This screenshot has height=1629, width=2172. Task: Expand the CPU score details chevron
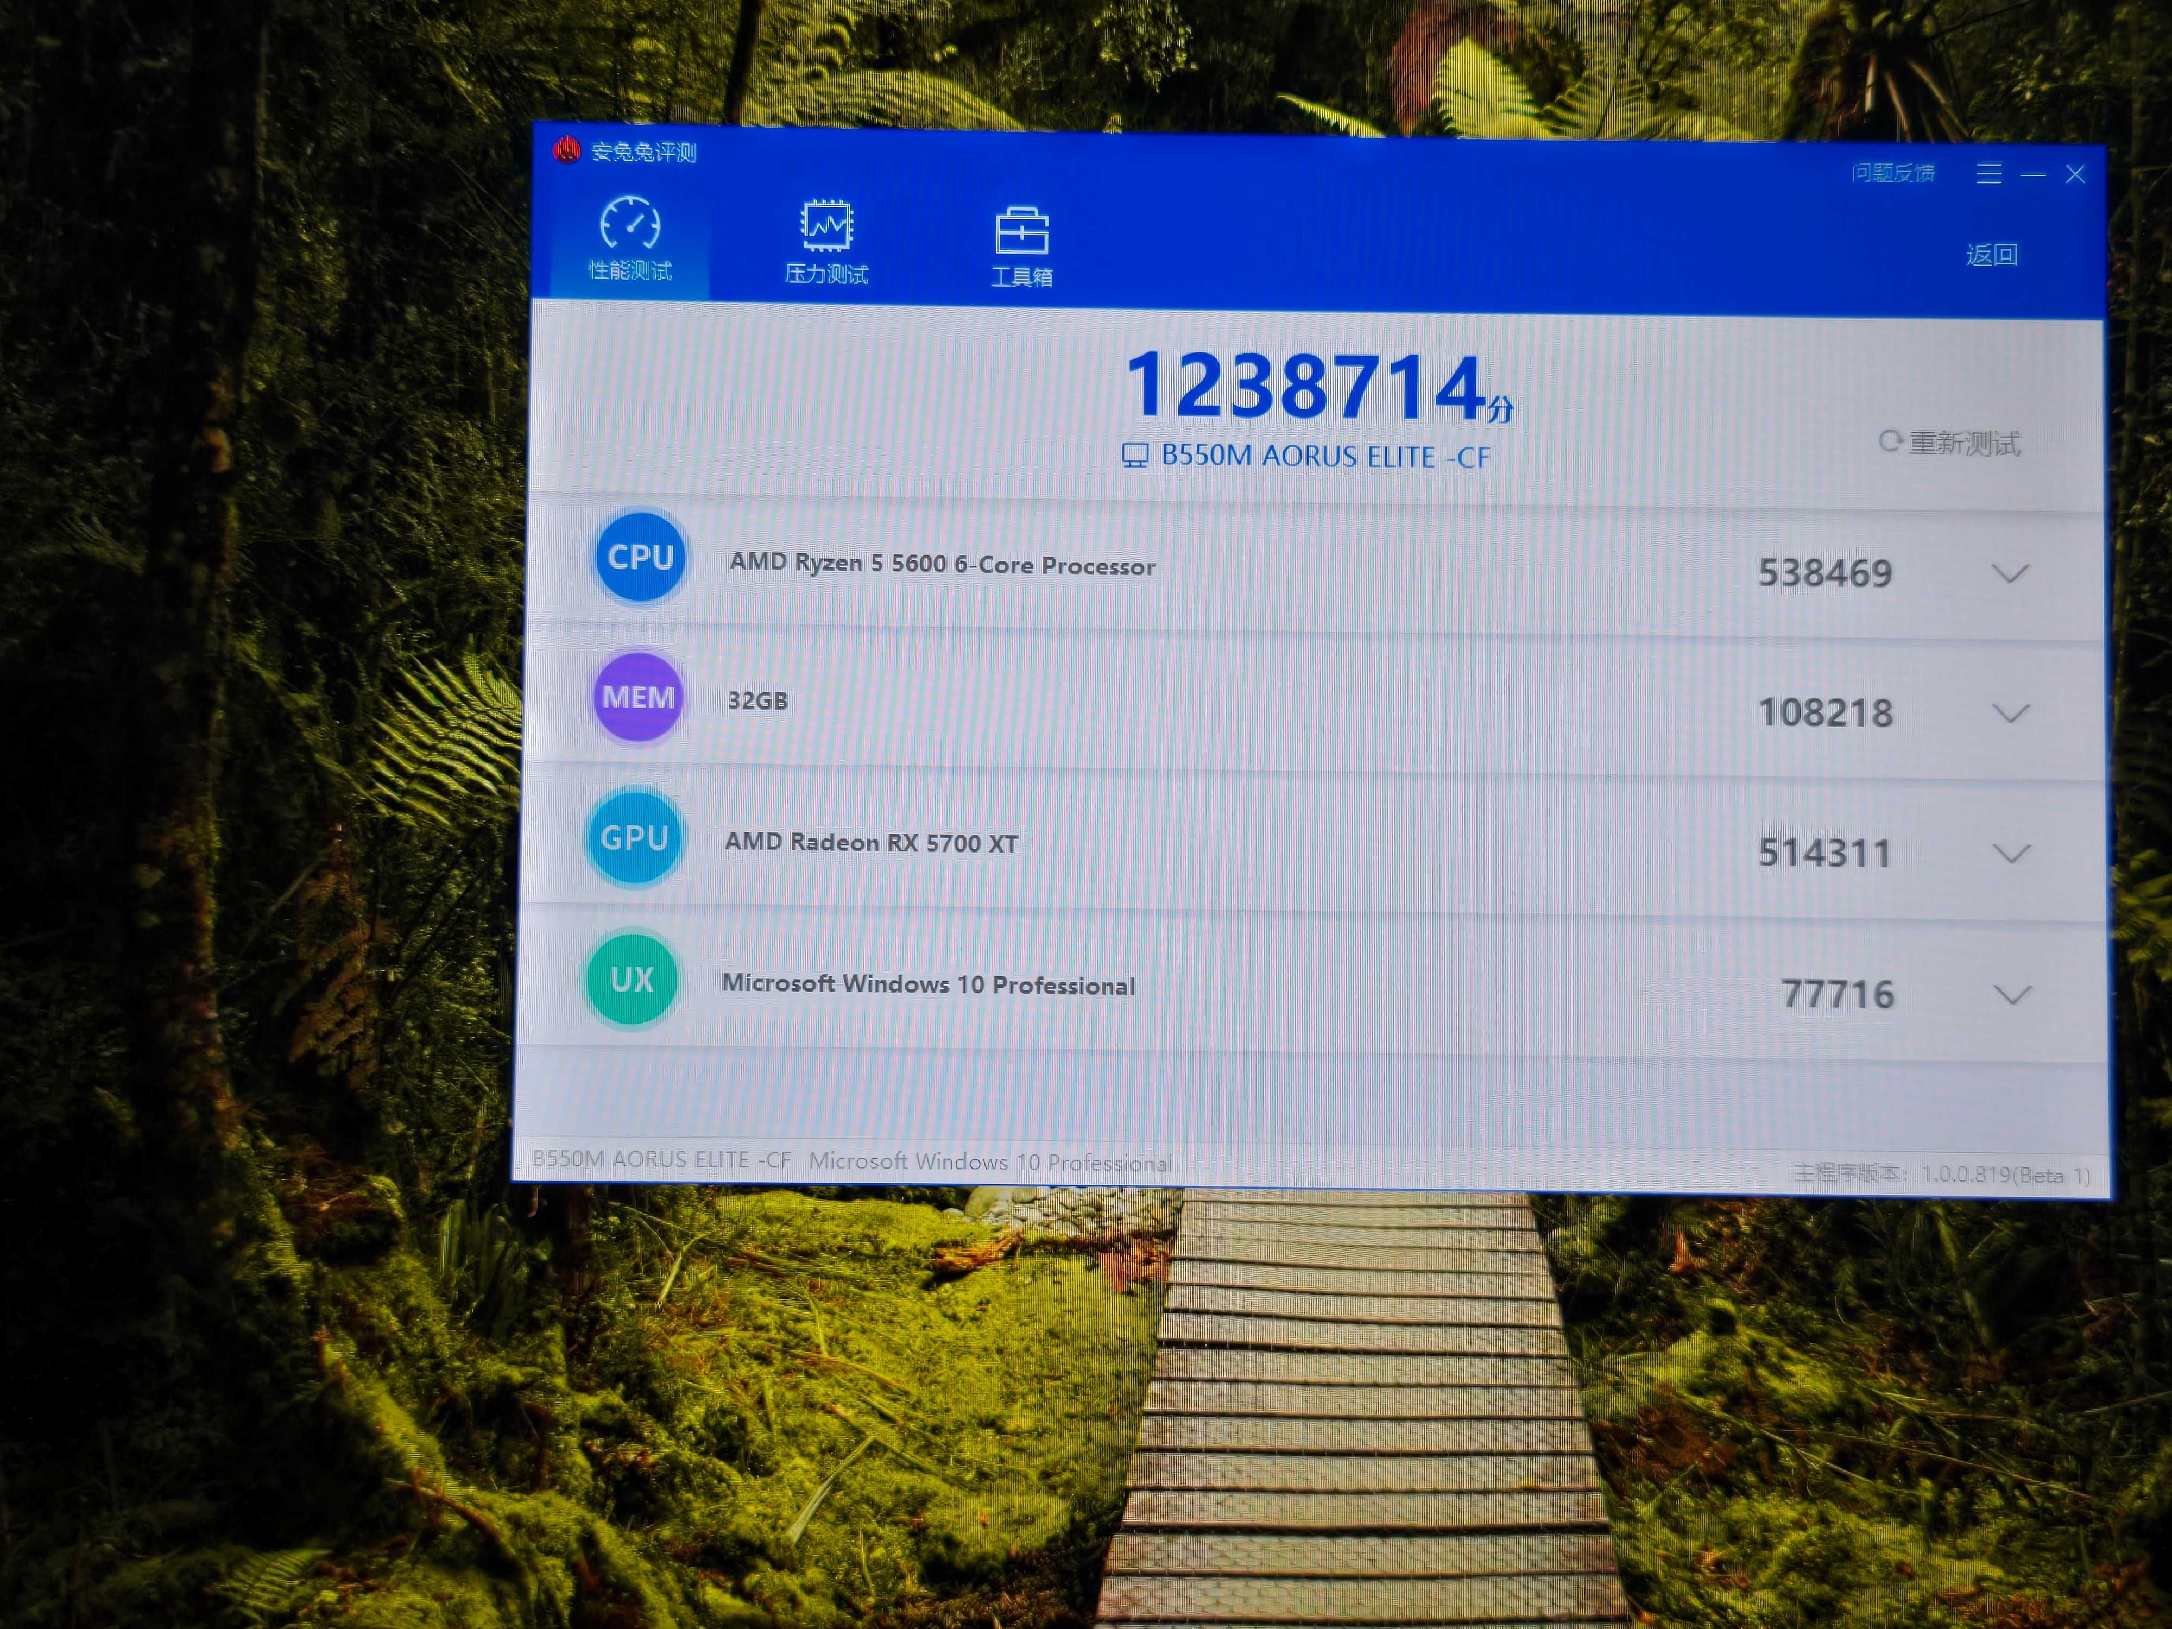click(2010, 573)
